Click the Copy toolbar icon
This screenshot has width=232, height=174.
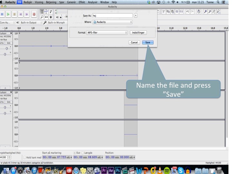pos(168,12)
